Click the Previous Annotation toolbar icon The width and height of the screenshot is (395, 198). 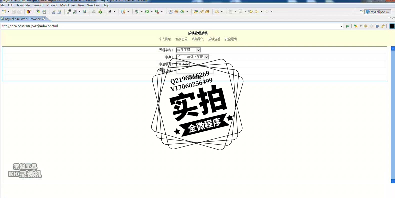pyautogui.click(x=240, y=11)
